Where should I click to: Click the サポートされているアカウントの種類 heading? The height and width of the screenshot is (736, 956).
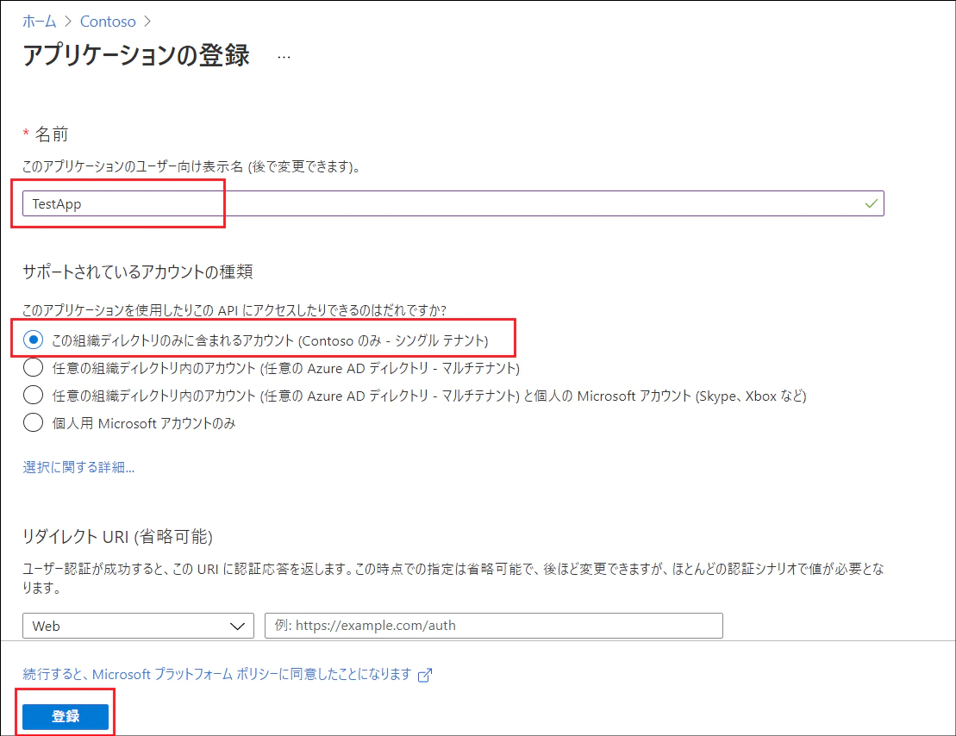point(138,271)
